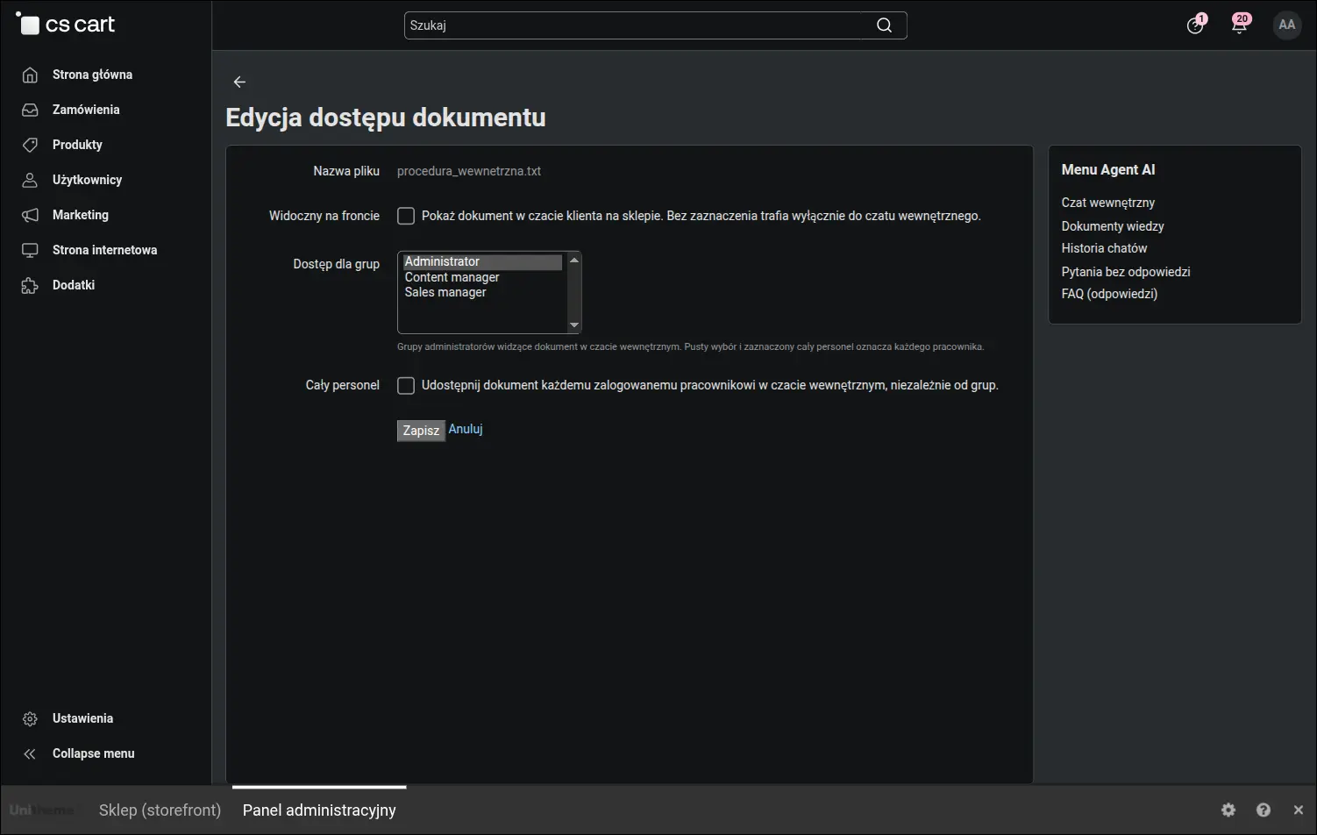Open the help icon with badge 1
This screenshot has width=1317, height=835.
coord(1195,25)
